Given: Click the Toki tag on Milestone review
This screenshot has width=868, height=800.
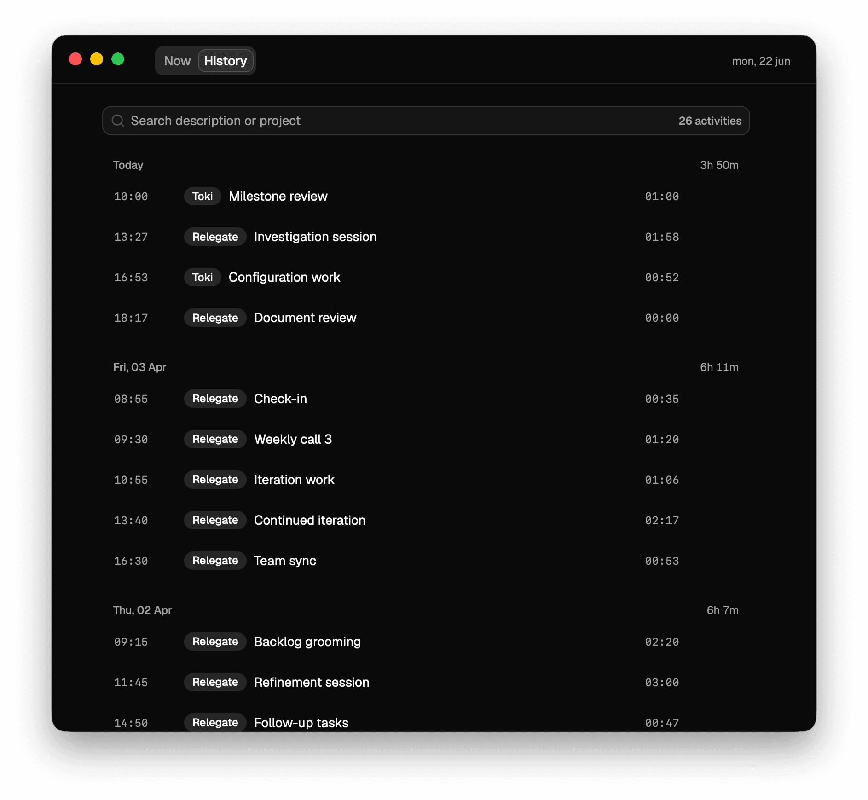Looking at the screenshot, I should (x=203, y=197).
